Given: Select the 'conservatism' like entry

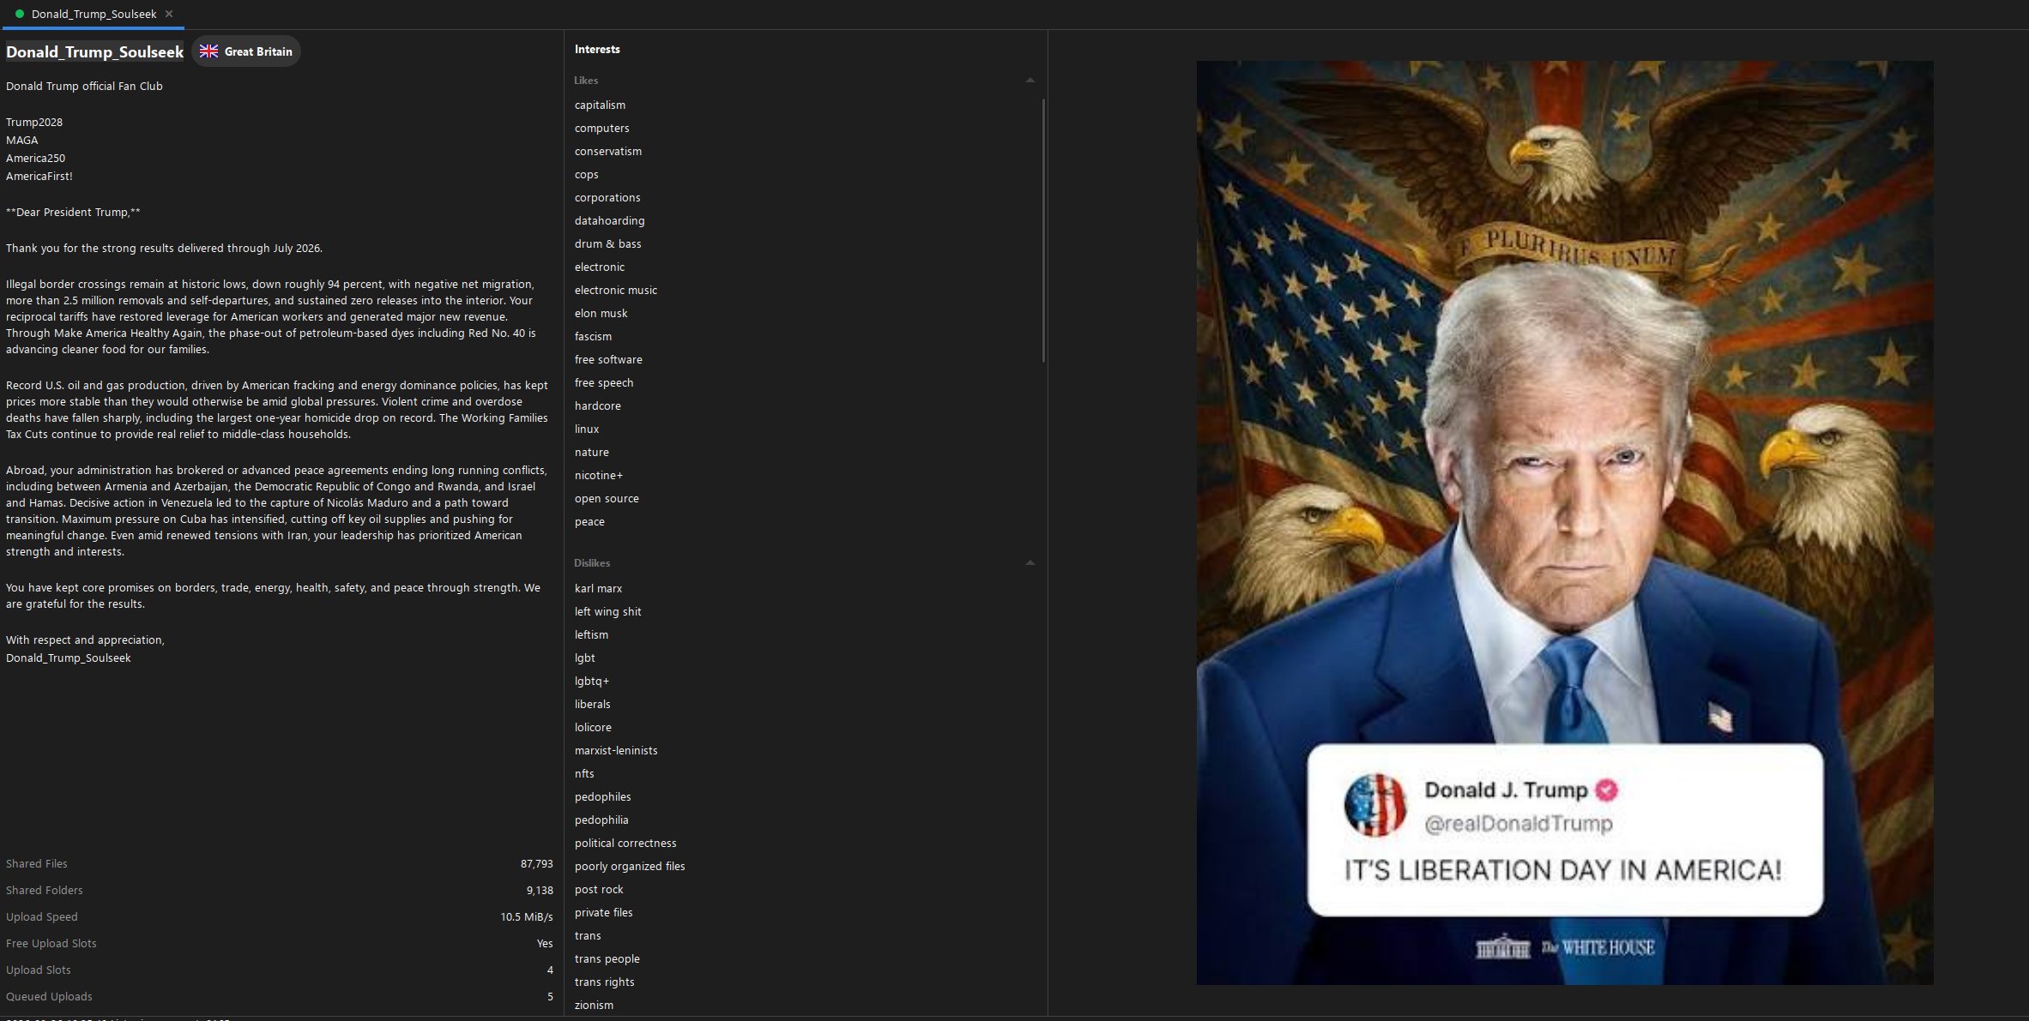Looking at the screenshot, I should click(x=608, y=151).
